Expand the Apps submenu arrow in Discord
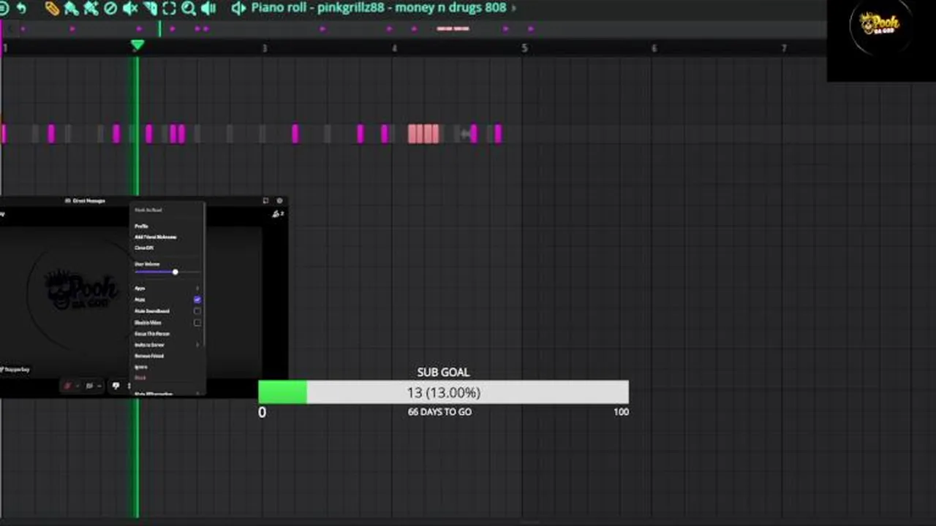The height and width of the screenshot is (526, 936). pos(197,289)
